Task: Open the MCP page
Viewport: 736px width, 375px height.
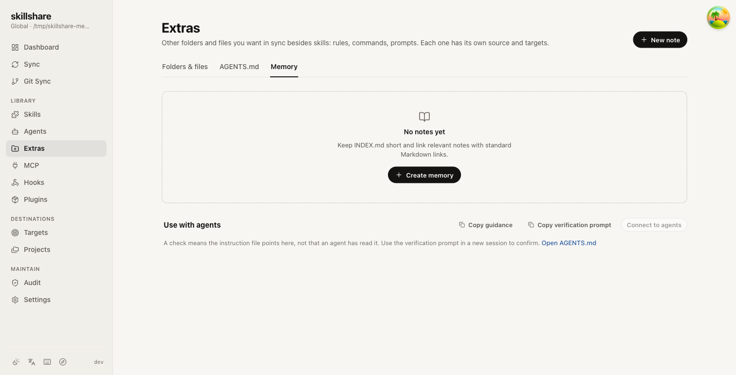Action: (56, 165)
